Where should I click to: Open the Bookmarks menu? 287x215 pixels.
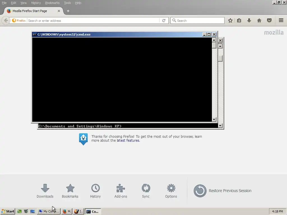(52, 3)
